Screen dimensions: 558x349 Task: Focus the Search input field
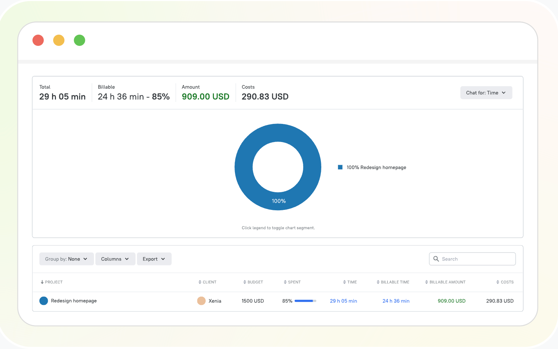tap(472, 259)
